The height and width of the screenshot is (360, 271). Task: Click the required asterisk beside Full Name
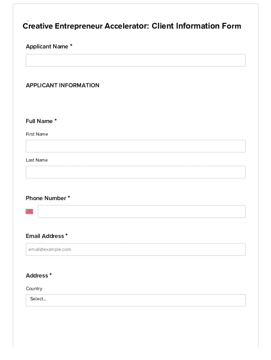tap(56, 121)
